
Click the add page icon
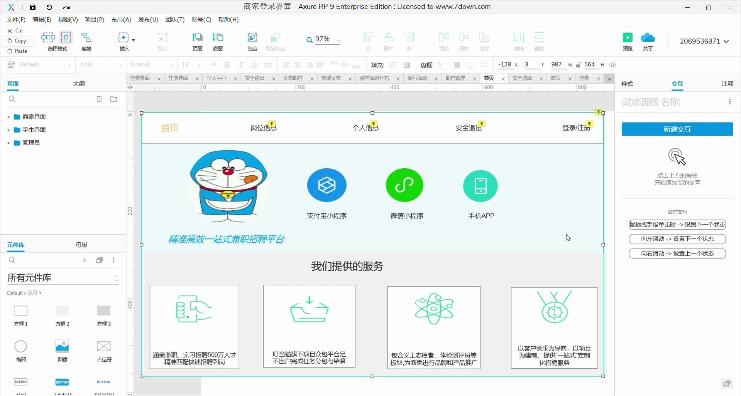pos(99,99)
